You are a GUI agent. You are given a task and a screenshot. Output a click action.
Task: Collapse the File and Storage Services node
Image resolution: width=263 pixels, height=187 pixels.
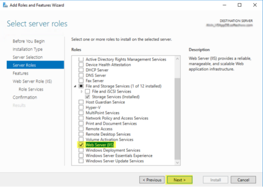click(x=75, y=86)
